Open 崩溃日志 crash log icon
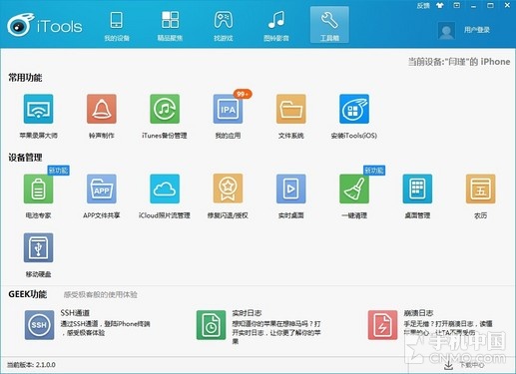The image size is (516, 374). point(382,325)
